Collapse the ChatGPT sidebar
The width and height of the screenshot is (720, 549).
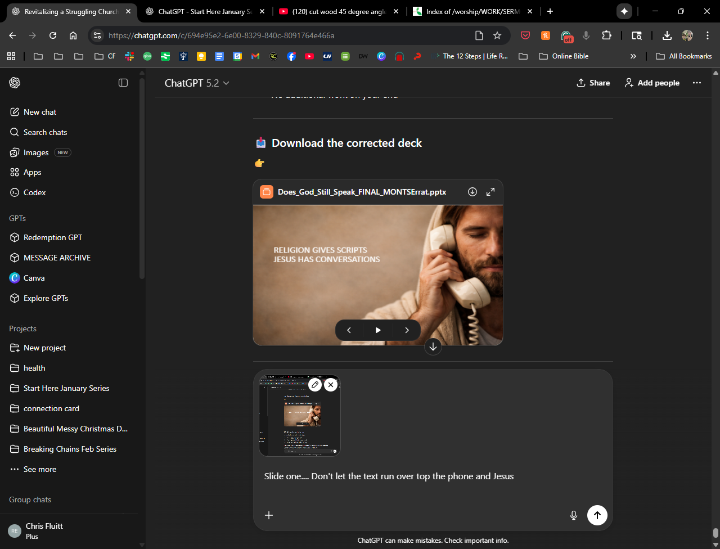123,83
